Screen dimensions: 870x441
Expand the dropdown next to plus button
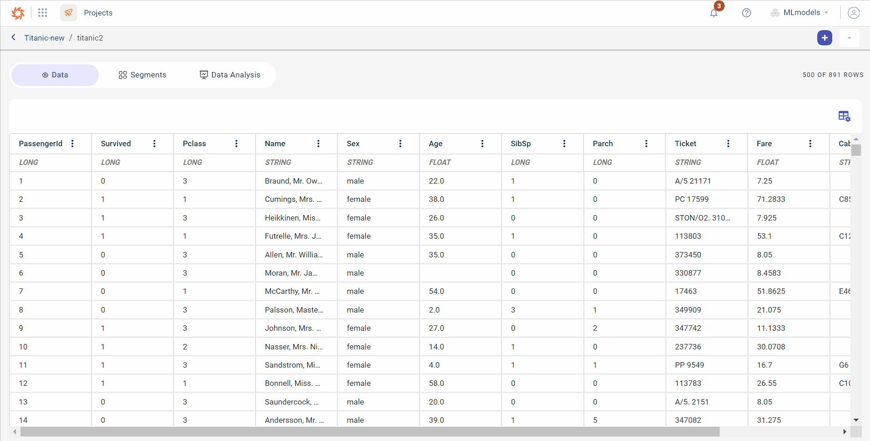click(849, 38)
